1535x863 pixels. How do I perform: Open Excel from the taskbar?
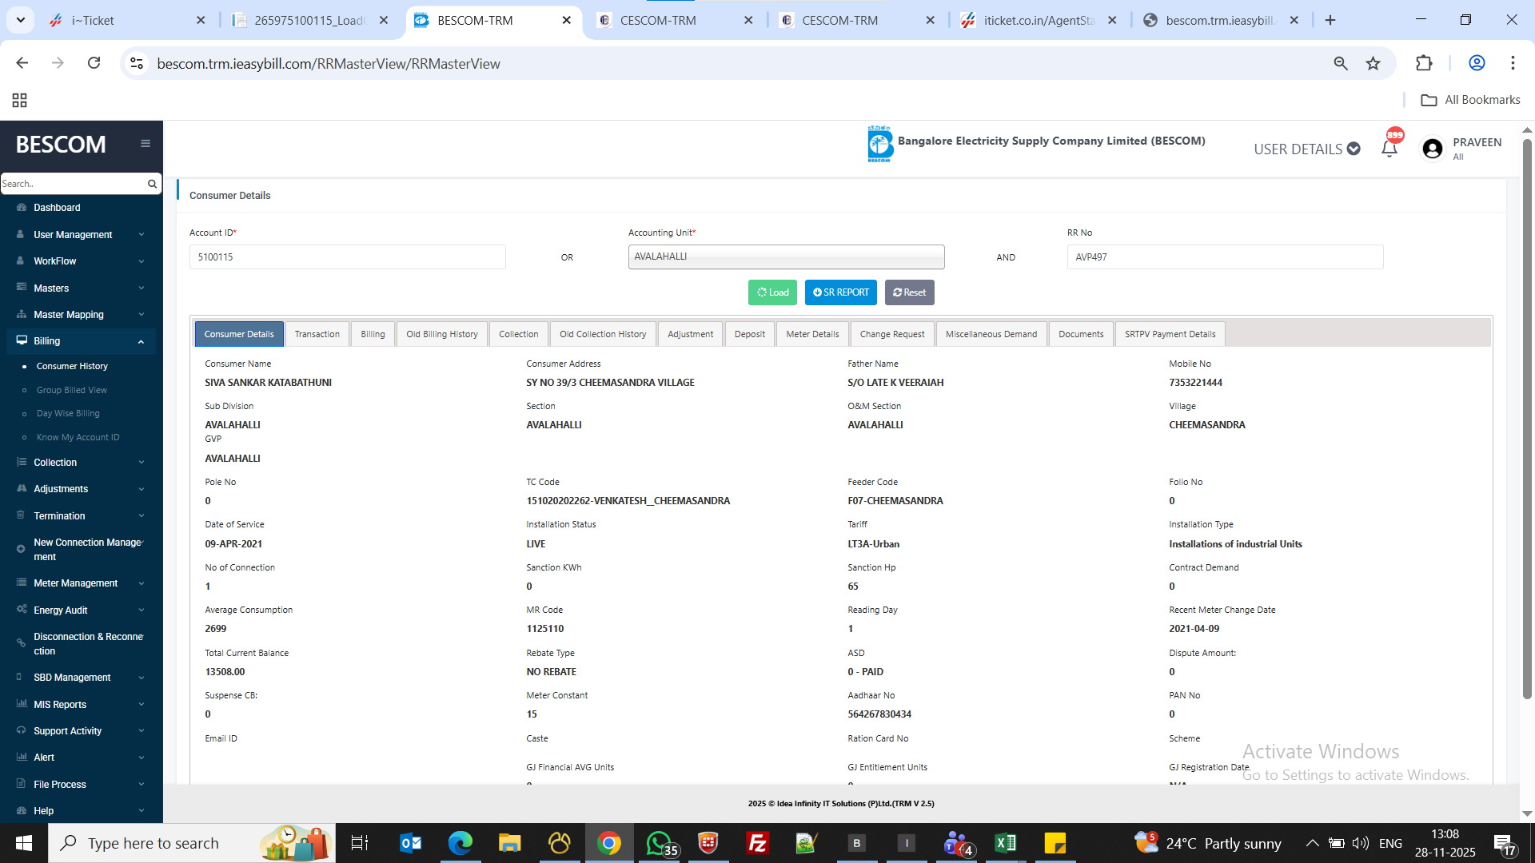[1005, 843]
